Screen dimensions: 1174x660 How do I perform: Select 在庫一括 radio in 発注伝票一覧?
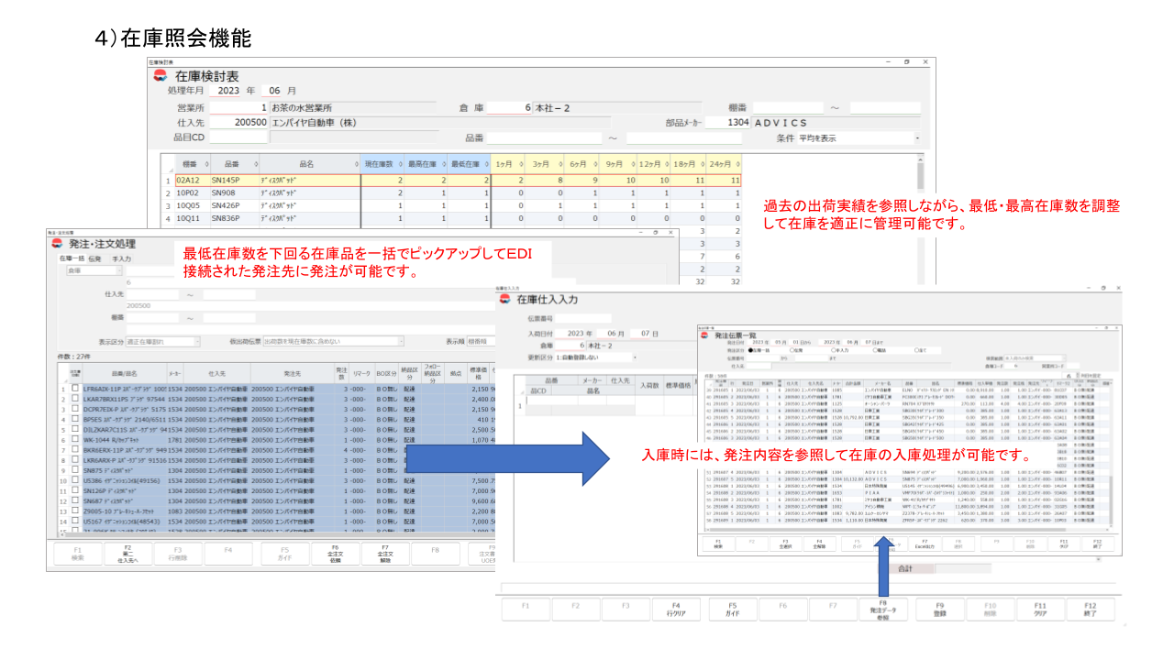752,350
